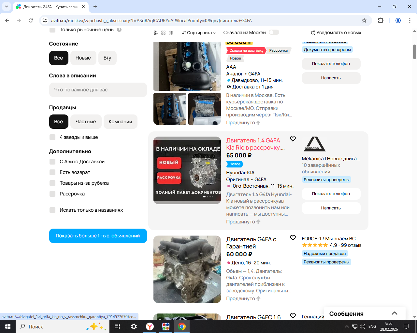Open Mekanica В наличии на складе image
Screen dimensions: 417x333
point(187,170)
